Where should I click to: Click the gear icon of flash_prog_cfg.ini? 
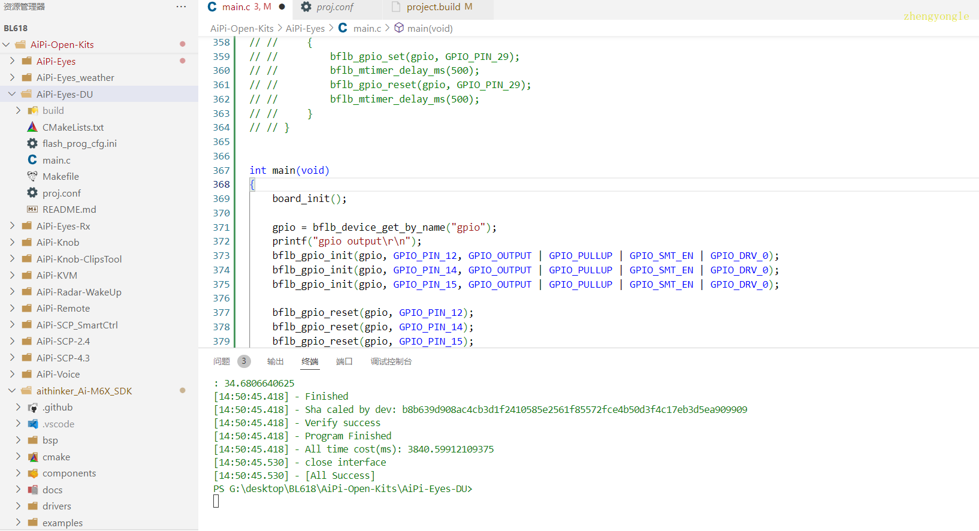(32, 143)
